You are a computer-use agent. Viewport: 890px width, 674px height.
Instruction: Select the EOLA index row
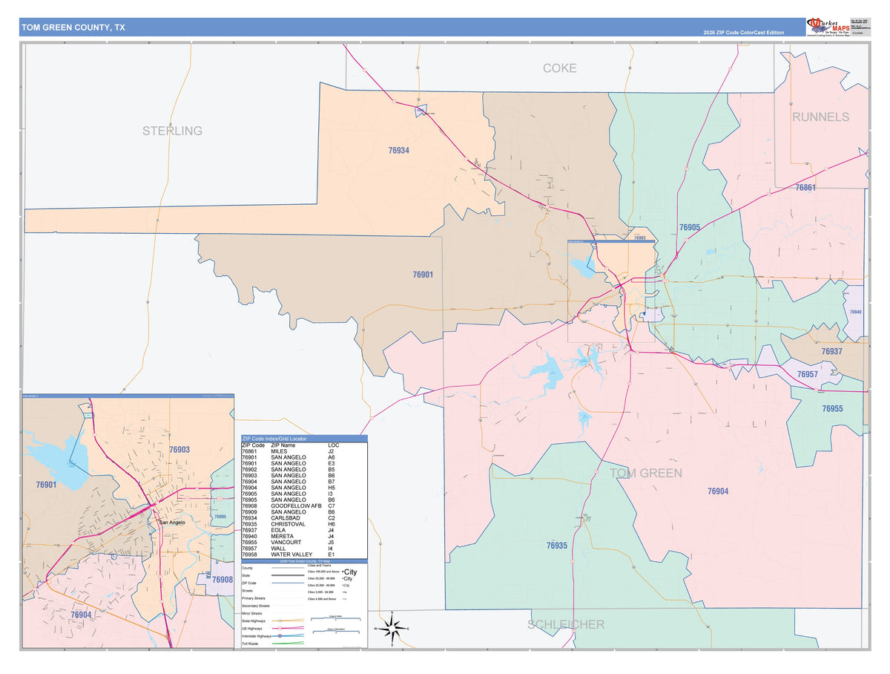[x=303, y=530]
